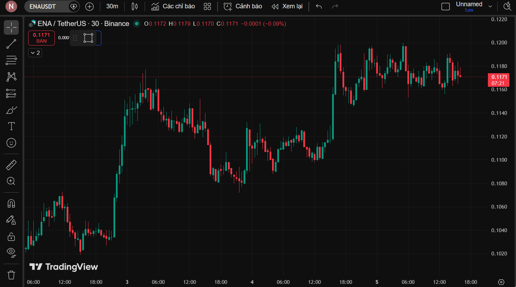
Task: Click the 0.1200 price axis label
Action: (x=499, y=43)
